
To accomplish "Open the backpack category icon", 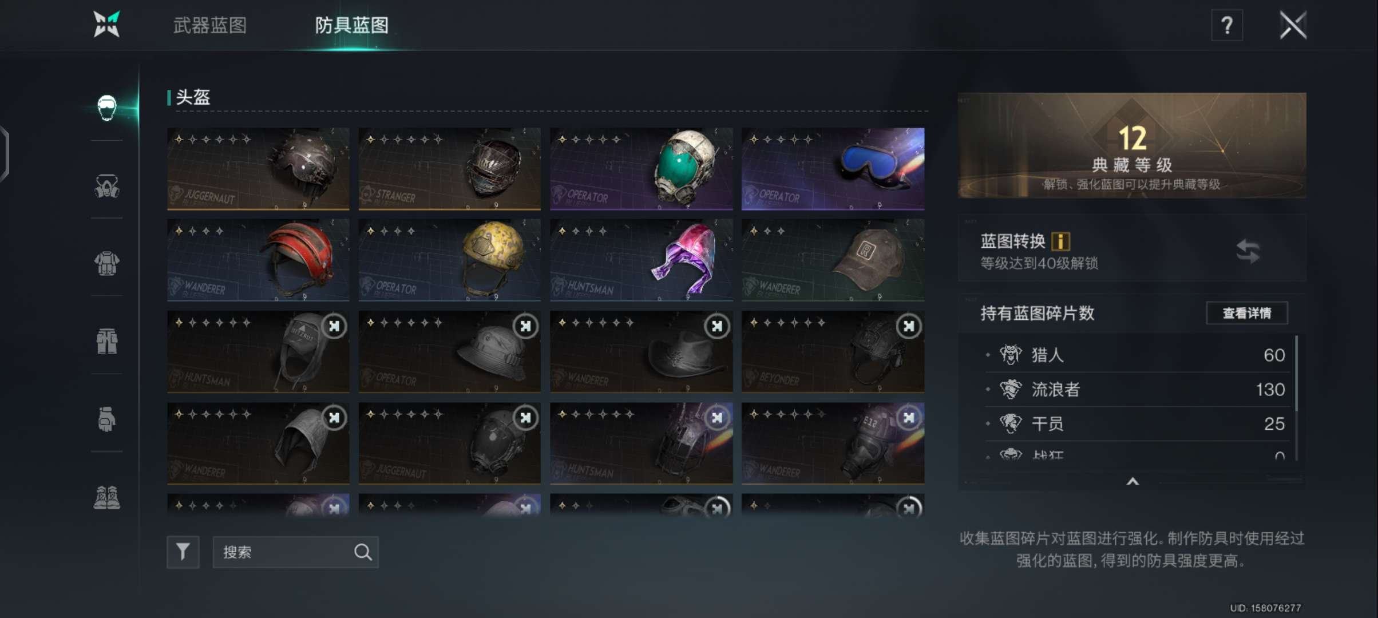I will [107, 342].
